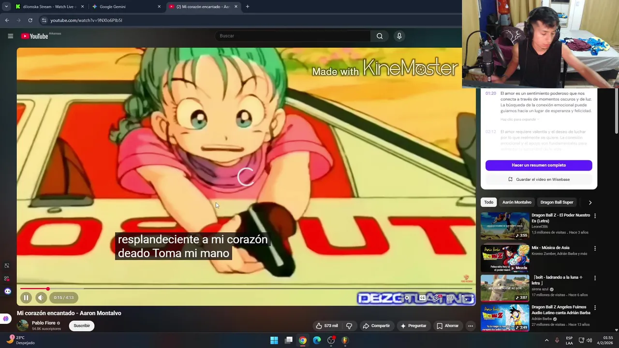This screenshot has width=619, height=348.
Task: Jump to 01:20 summary timestamp
Action: point(490,93)
